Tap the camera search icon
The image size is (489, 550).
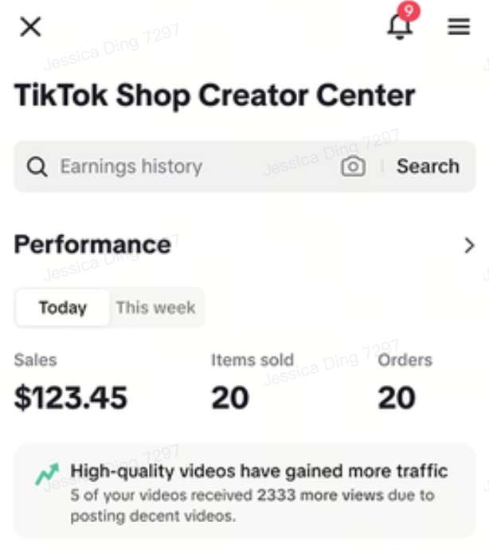coord(353,167)
